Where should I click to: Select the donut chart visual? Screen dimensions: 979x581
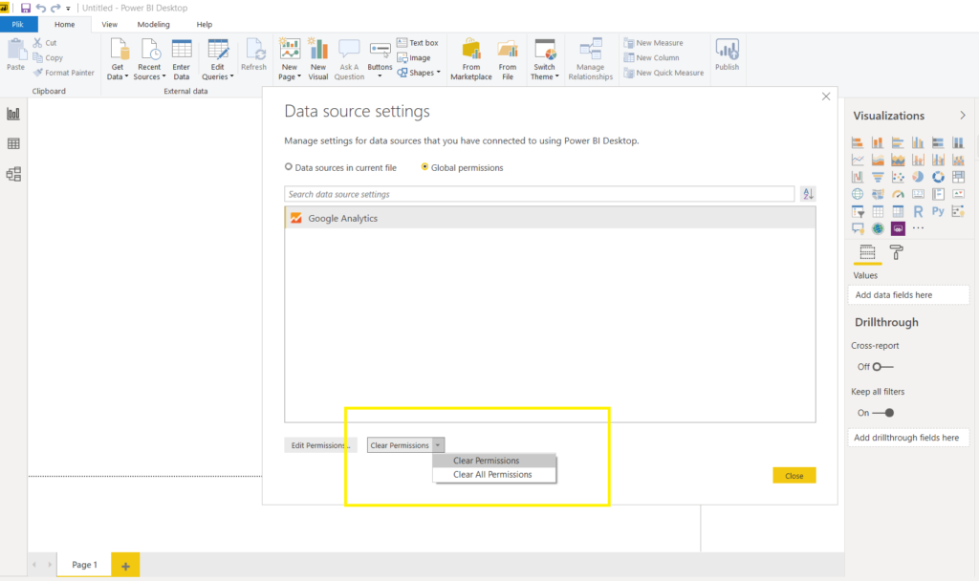[x=938, y=177]
